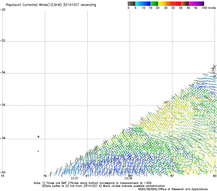217x191 pixels.
Task: Click the '35' legend scale label
Action: tap(181, 8)
